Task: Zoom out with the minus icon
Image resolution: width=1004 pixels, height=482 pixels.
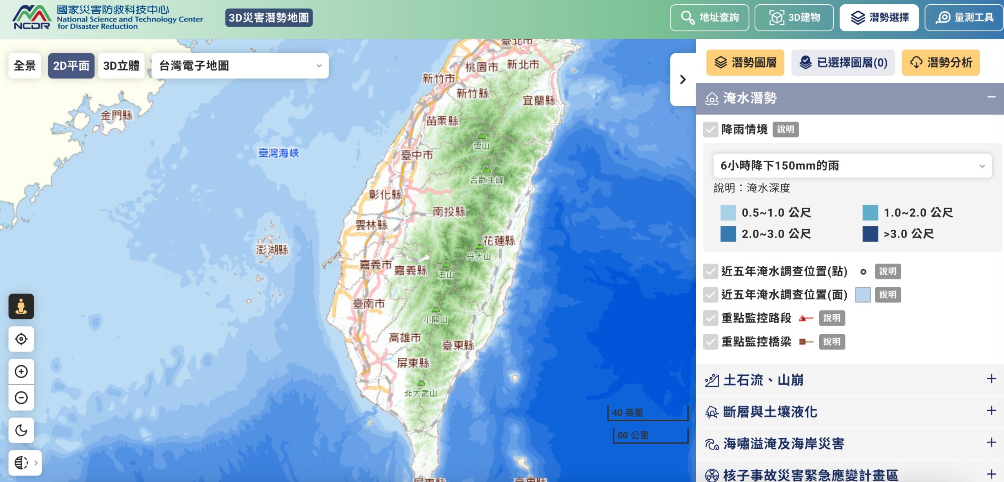Action: [21, 398]
